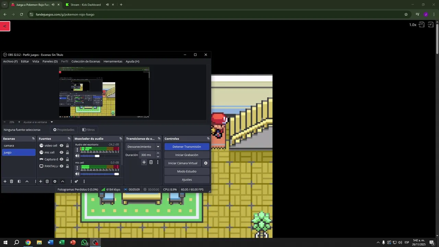
Task: Open transition properties three-dot menu
Action: pos(158,162)
